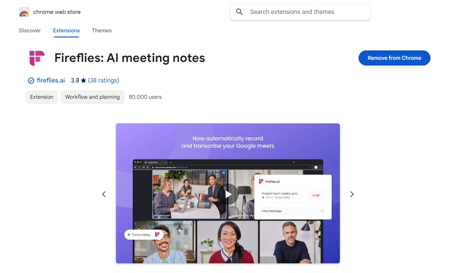464x273 pixels.
Task: Click Remove from Chrome button
Action: point(395,58)
